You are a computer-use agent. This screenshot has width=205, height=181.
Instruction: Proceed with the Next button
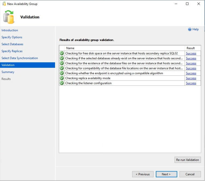(167, 174)
